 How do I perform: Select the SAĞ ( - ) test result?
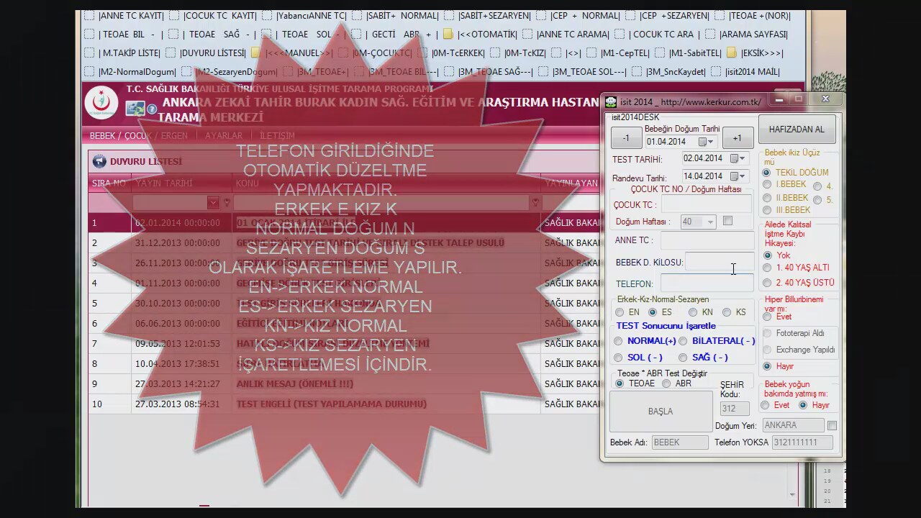point(683,358)
